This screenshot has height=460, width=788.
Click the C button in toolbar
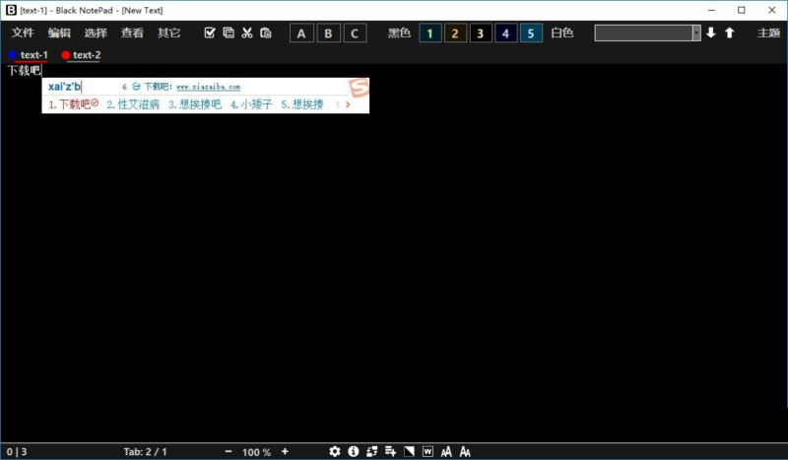pos(355,33)
